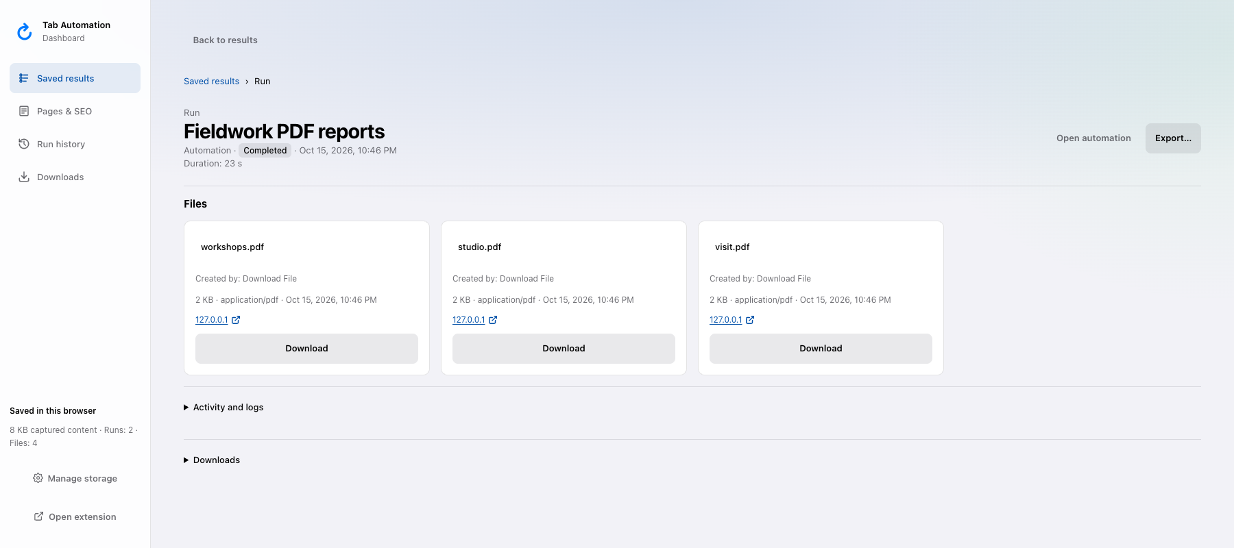Click external-link icon on workshops.pdf card
1234x548 pixels.
click(x=236, y=320)
